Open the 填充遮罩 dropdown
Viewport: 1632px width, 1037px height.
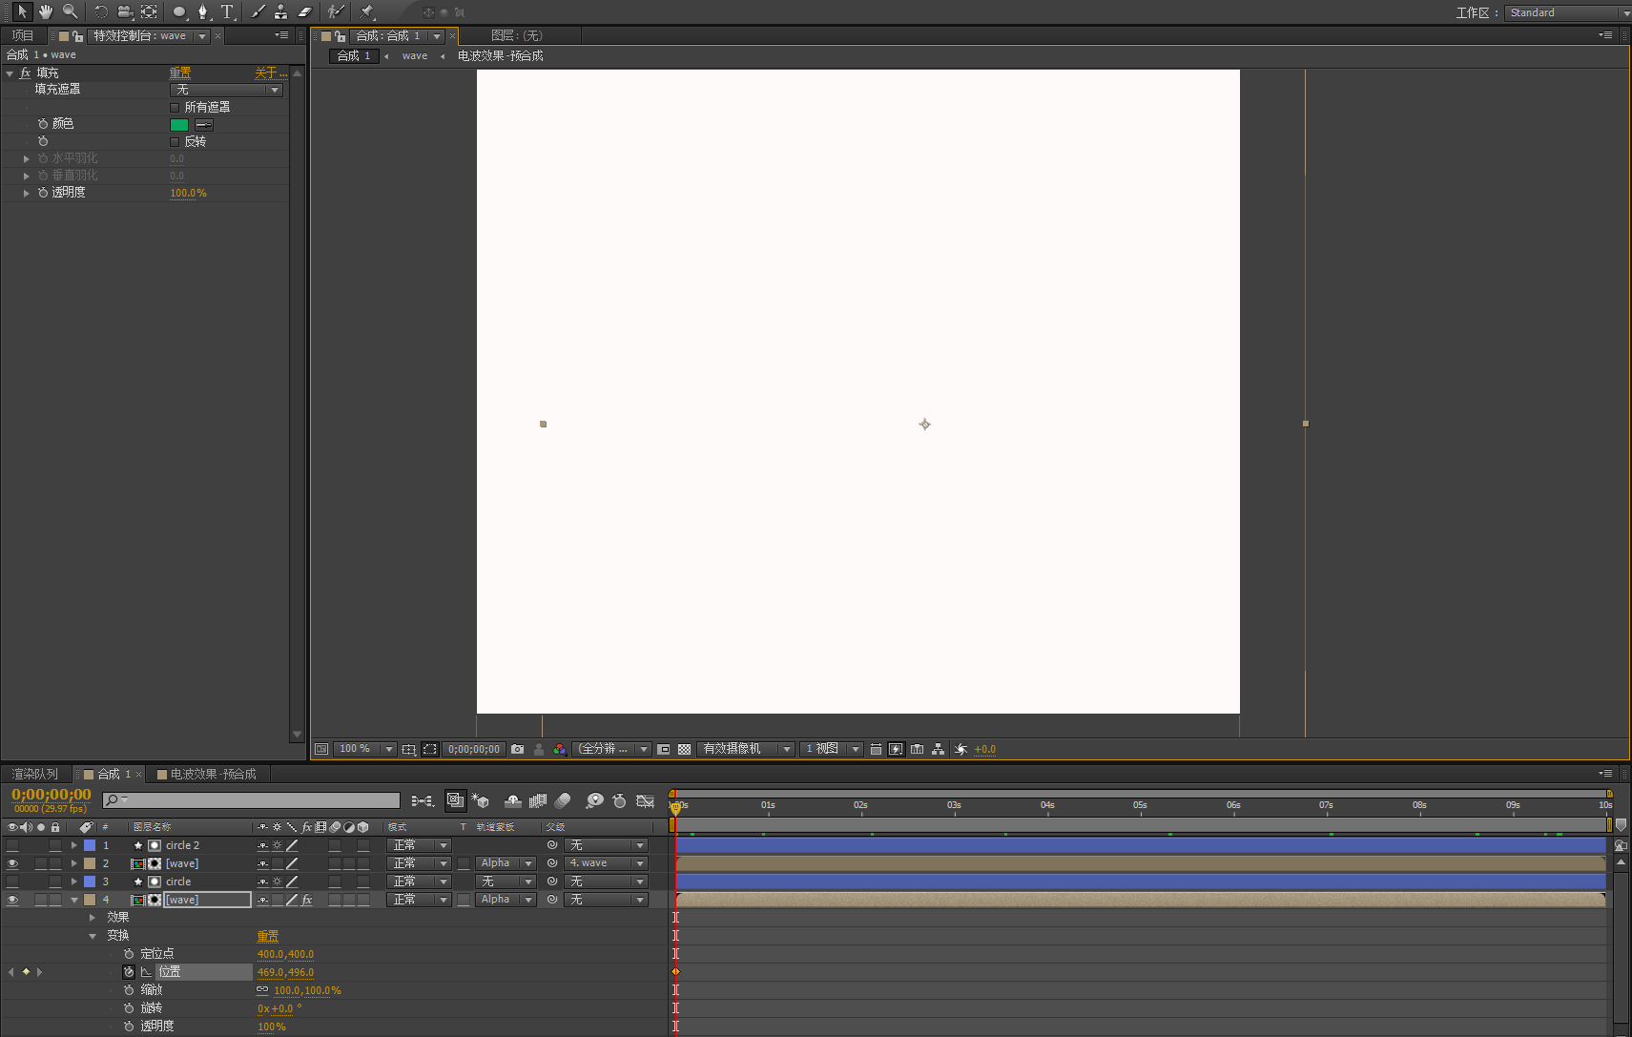coord(227,90)
